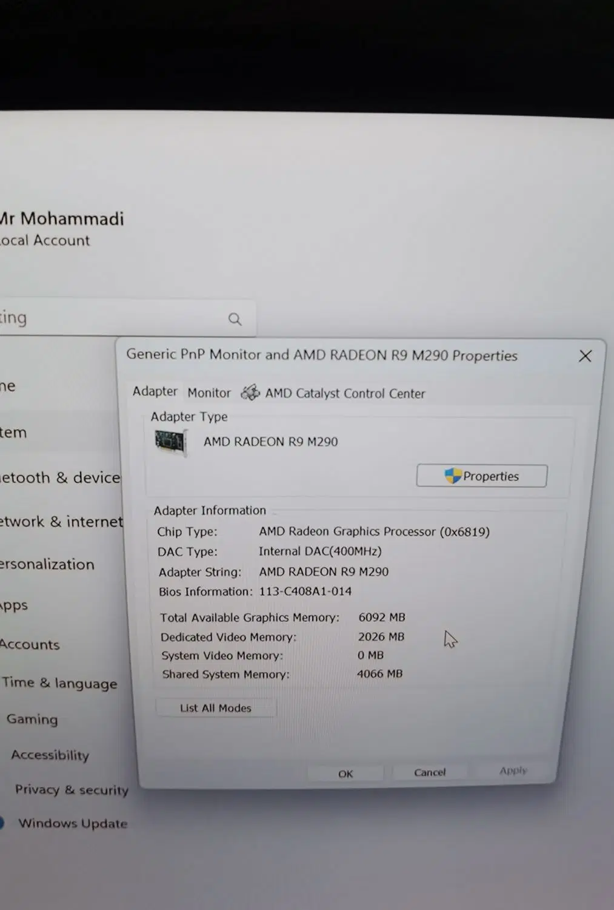
Task: Open Apps settings section
Action: pos(14,605)
